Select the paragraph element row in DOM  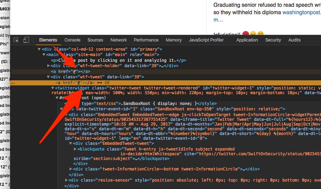(x=118, y=60)
